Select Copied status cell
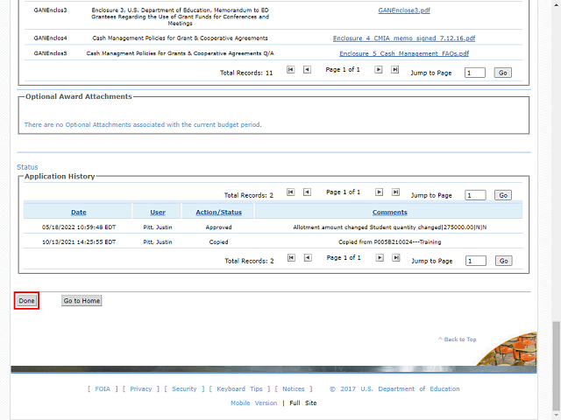The height and width of the screenshot is (420, 561). click(x=218, y=242)
